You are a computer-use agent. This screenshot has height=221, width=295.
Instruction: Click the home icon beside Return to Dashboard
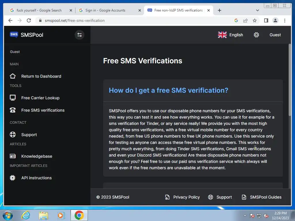(13, 76)
